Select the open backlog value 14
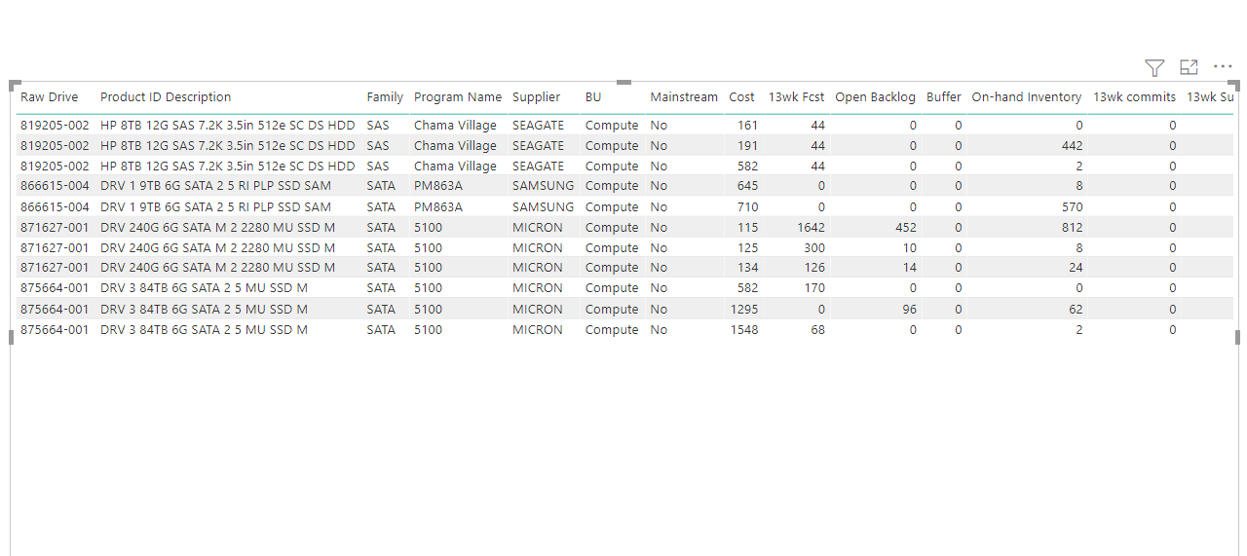The height and width of the screenshot is (556, 1247). point(909,268)
